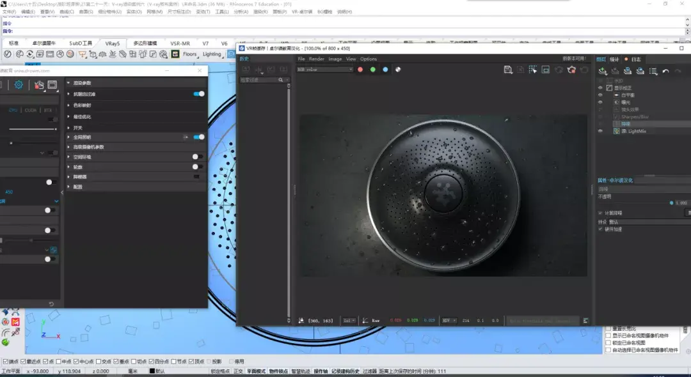Click the white balance layer icon
Viewport: 691px width, 377px height.
tap(617, 95)
